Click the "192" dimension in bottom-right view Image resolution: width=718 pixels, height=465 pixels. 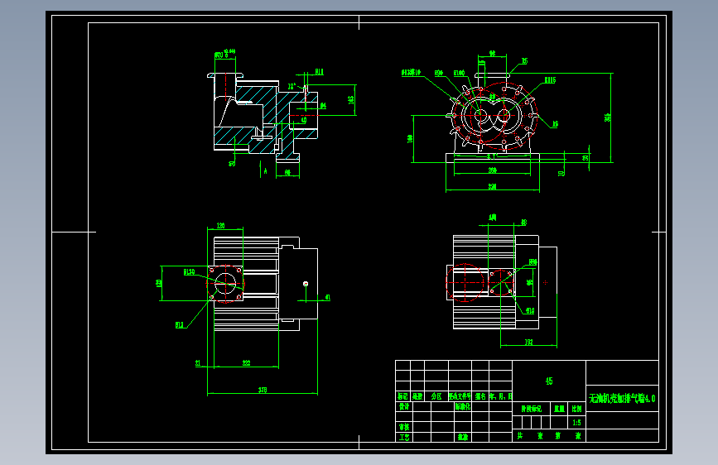click(x=528, y=342)
